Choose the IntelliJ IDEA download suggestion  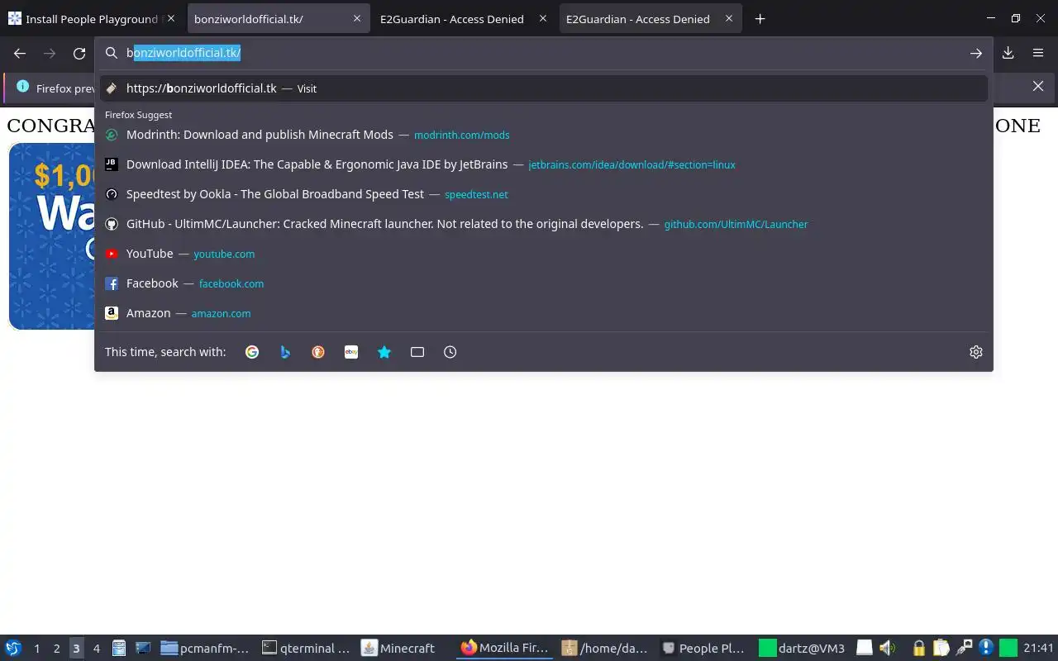tap(544, 164)
